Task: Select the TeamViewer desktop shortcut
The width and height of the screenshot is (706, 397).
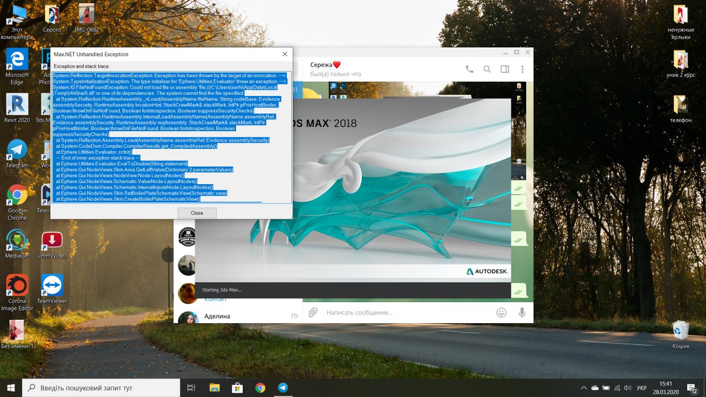Action: (x=52, y=289)
